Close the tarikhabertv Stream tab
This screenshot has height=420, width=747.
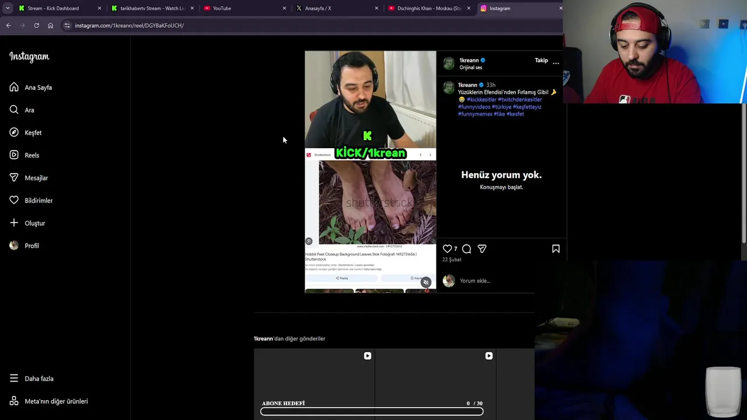pyautogui.click(x=192, y=8)
